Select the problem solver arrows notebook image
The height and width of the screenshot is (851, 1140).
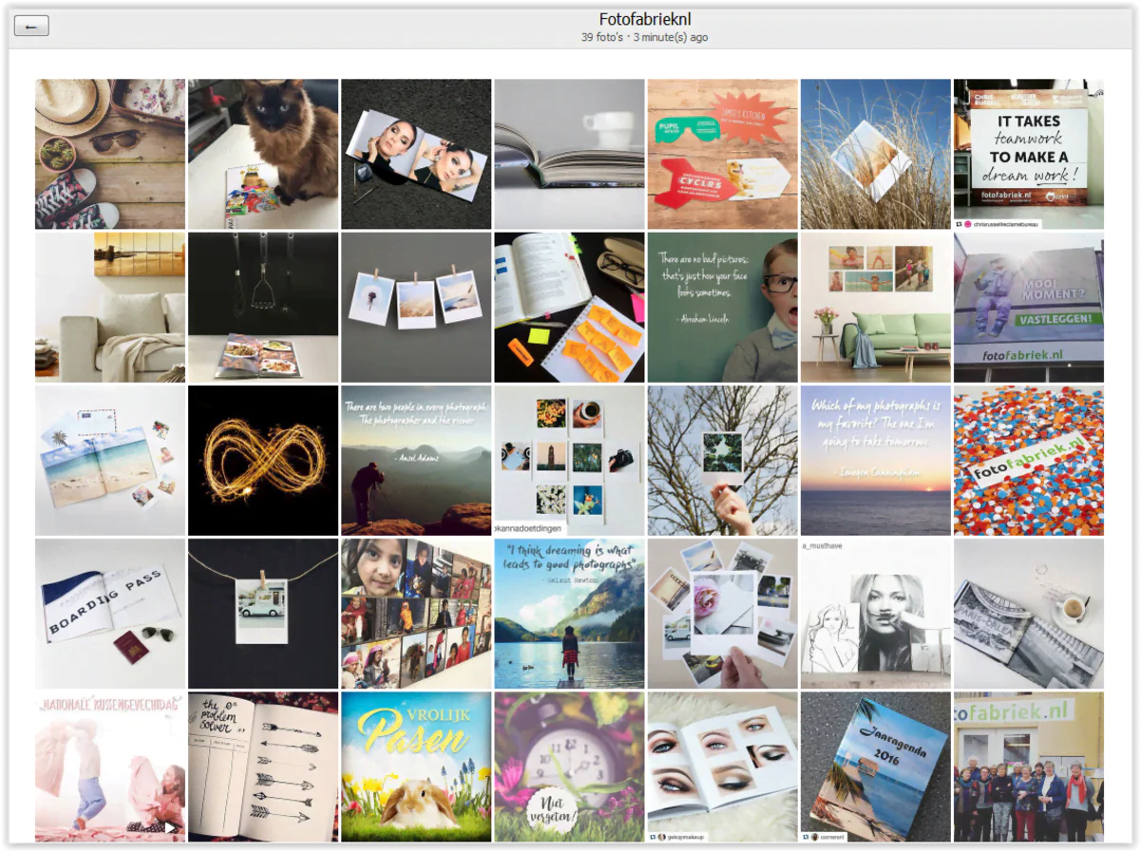coord(263,766)
